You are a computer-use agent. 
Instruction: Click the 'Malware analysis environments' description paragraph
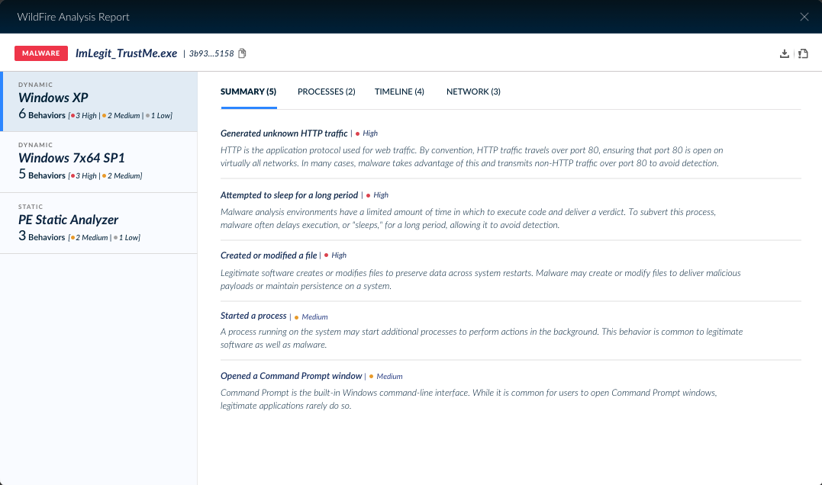pyautogui.click(x=468, y=218)
